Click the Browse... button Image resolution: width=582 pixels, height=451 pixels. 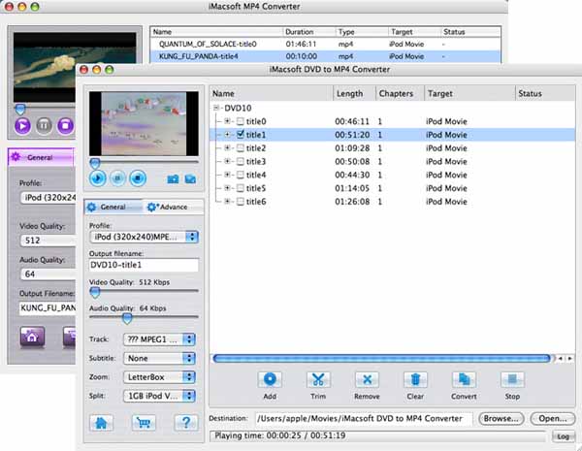click(501, 419)
